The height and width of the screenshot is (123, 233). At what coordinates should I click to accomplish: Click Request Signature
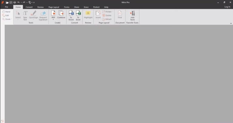pos(43,16)
